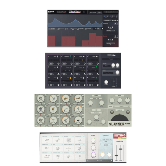Click the Skaka Output fader handle
Image resolution: width=166 pixels, height=166 pixels.
(114, 81)
